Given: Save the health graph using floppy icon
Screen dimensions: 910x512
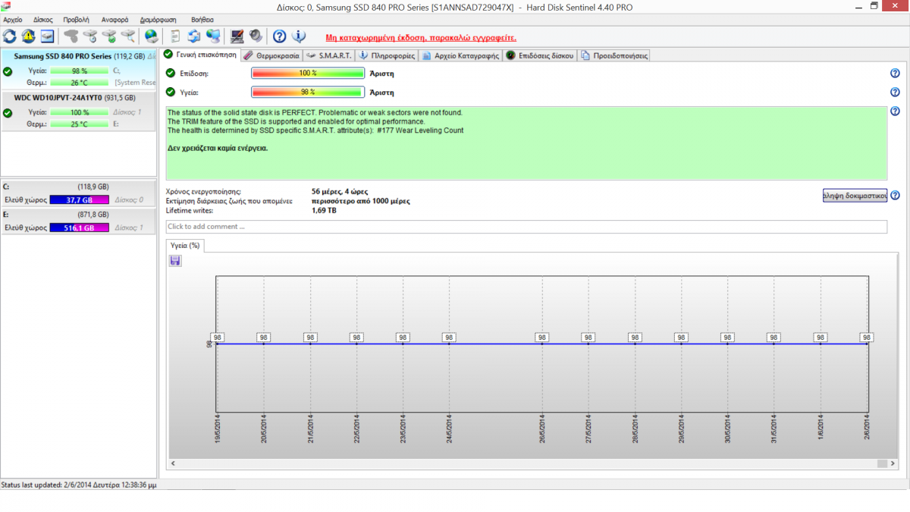Looking at the screenshot, I should tap(175, 261).
